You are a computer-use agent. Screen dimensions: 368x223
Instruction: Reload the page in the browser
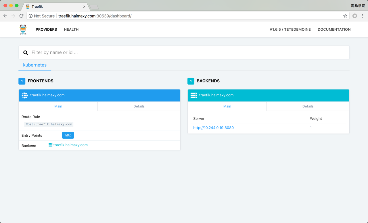[21, 16]
